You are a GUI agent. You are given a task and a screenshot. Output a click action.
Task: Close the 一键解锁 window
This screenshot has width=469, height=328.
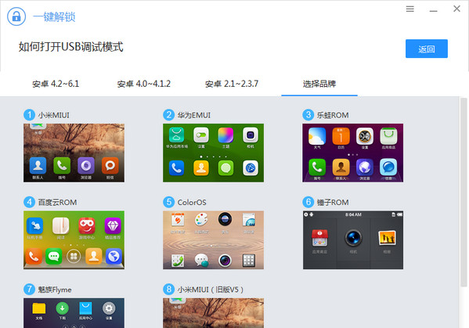pyautogui.click(x=456, y=9)
